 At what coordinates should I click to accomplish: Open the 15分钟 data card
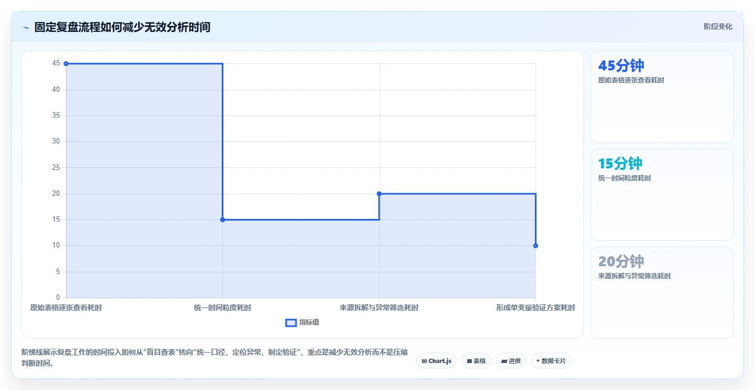pos(661,195)
